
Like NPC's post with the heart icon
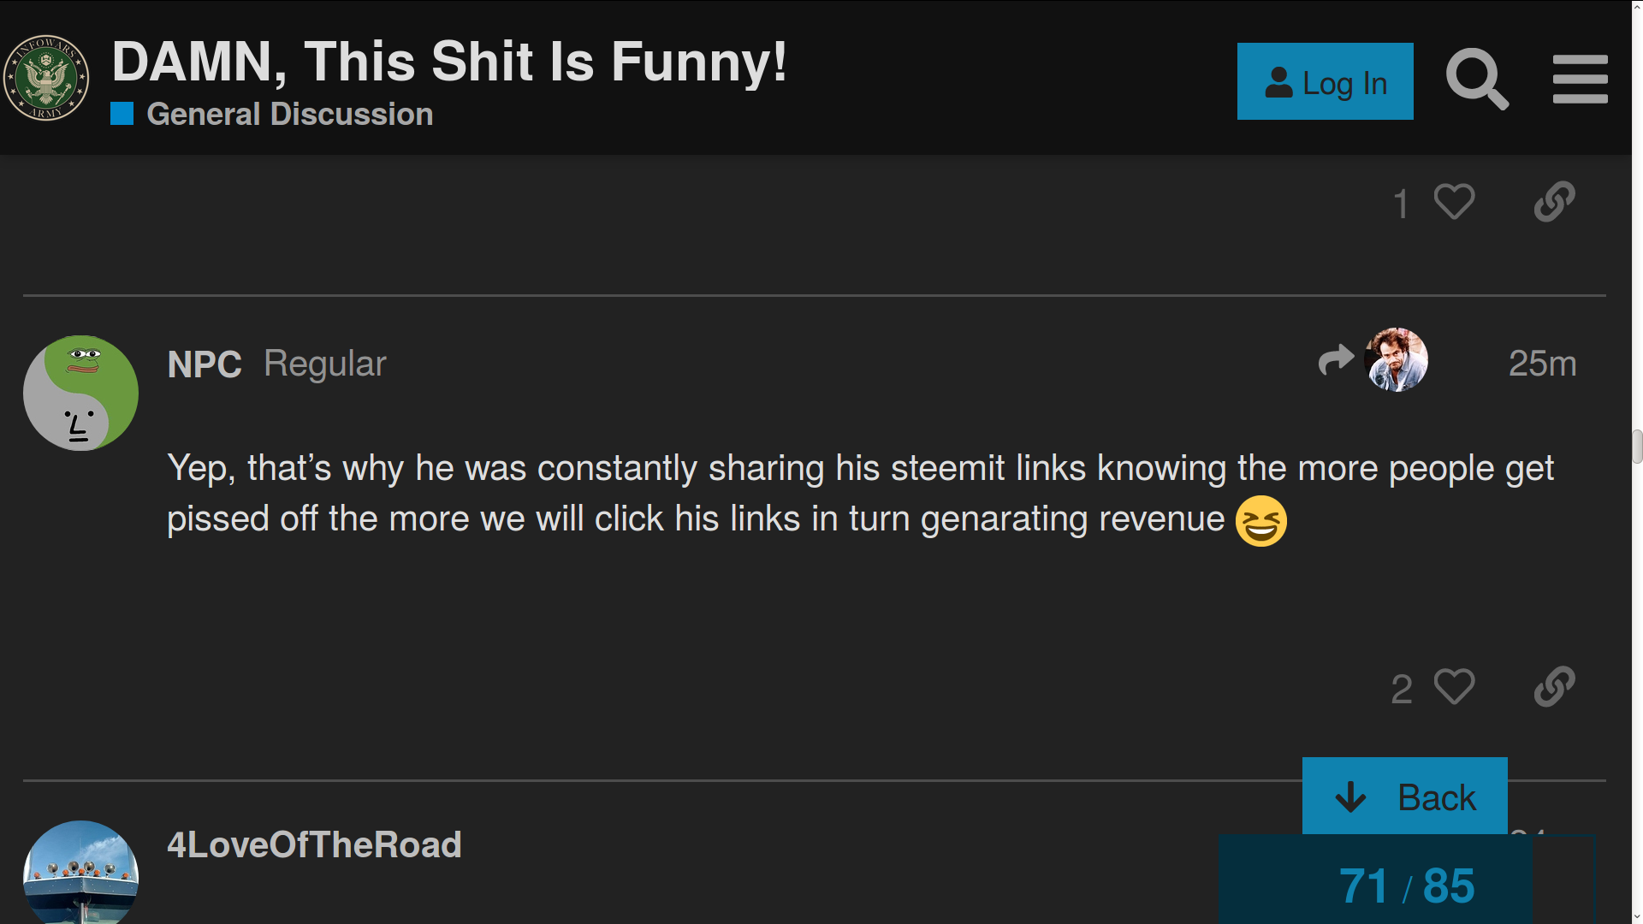point(1454,687)
